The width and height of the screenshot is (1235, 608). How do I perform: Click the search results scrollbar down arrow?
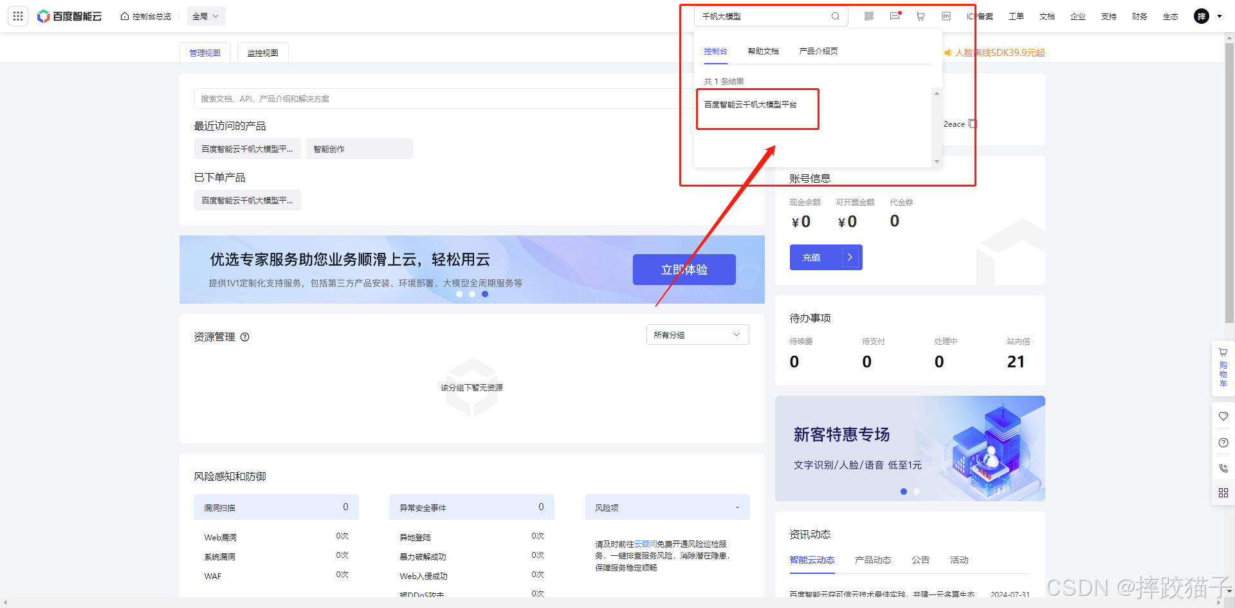[x=937, y=161]
